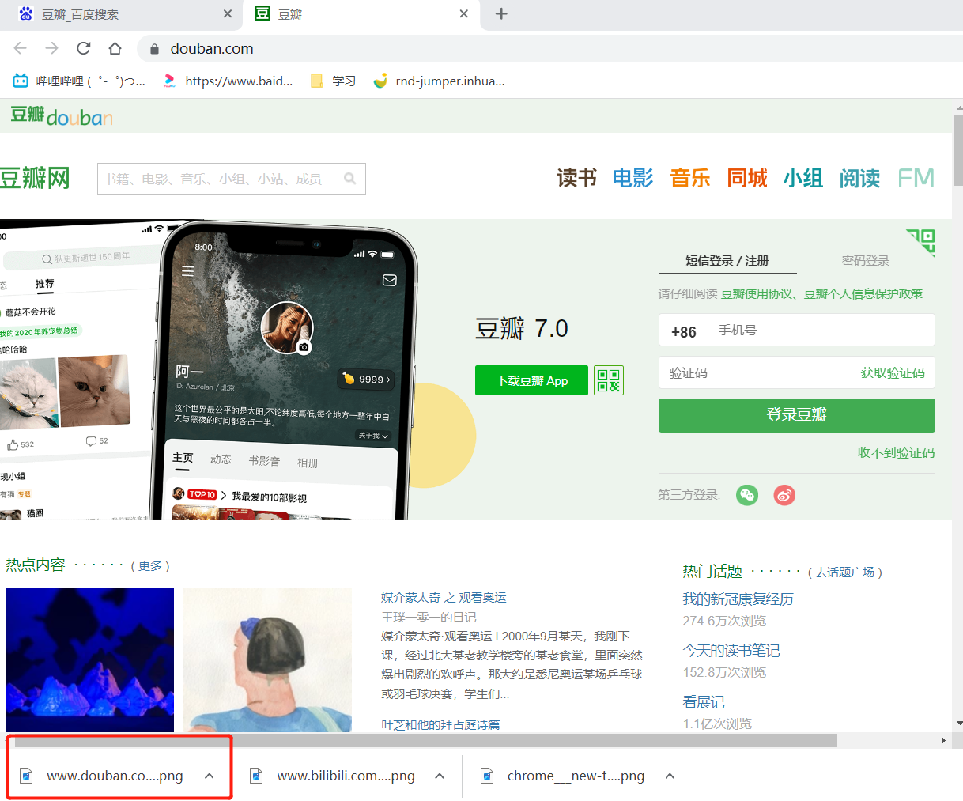Open 豆瓣个人信息保护政策 link
963x801 pixels.
863,293
